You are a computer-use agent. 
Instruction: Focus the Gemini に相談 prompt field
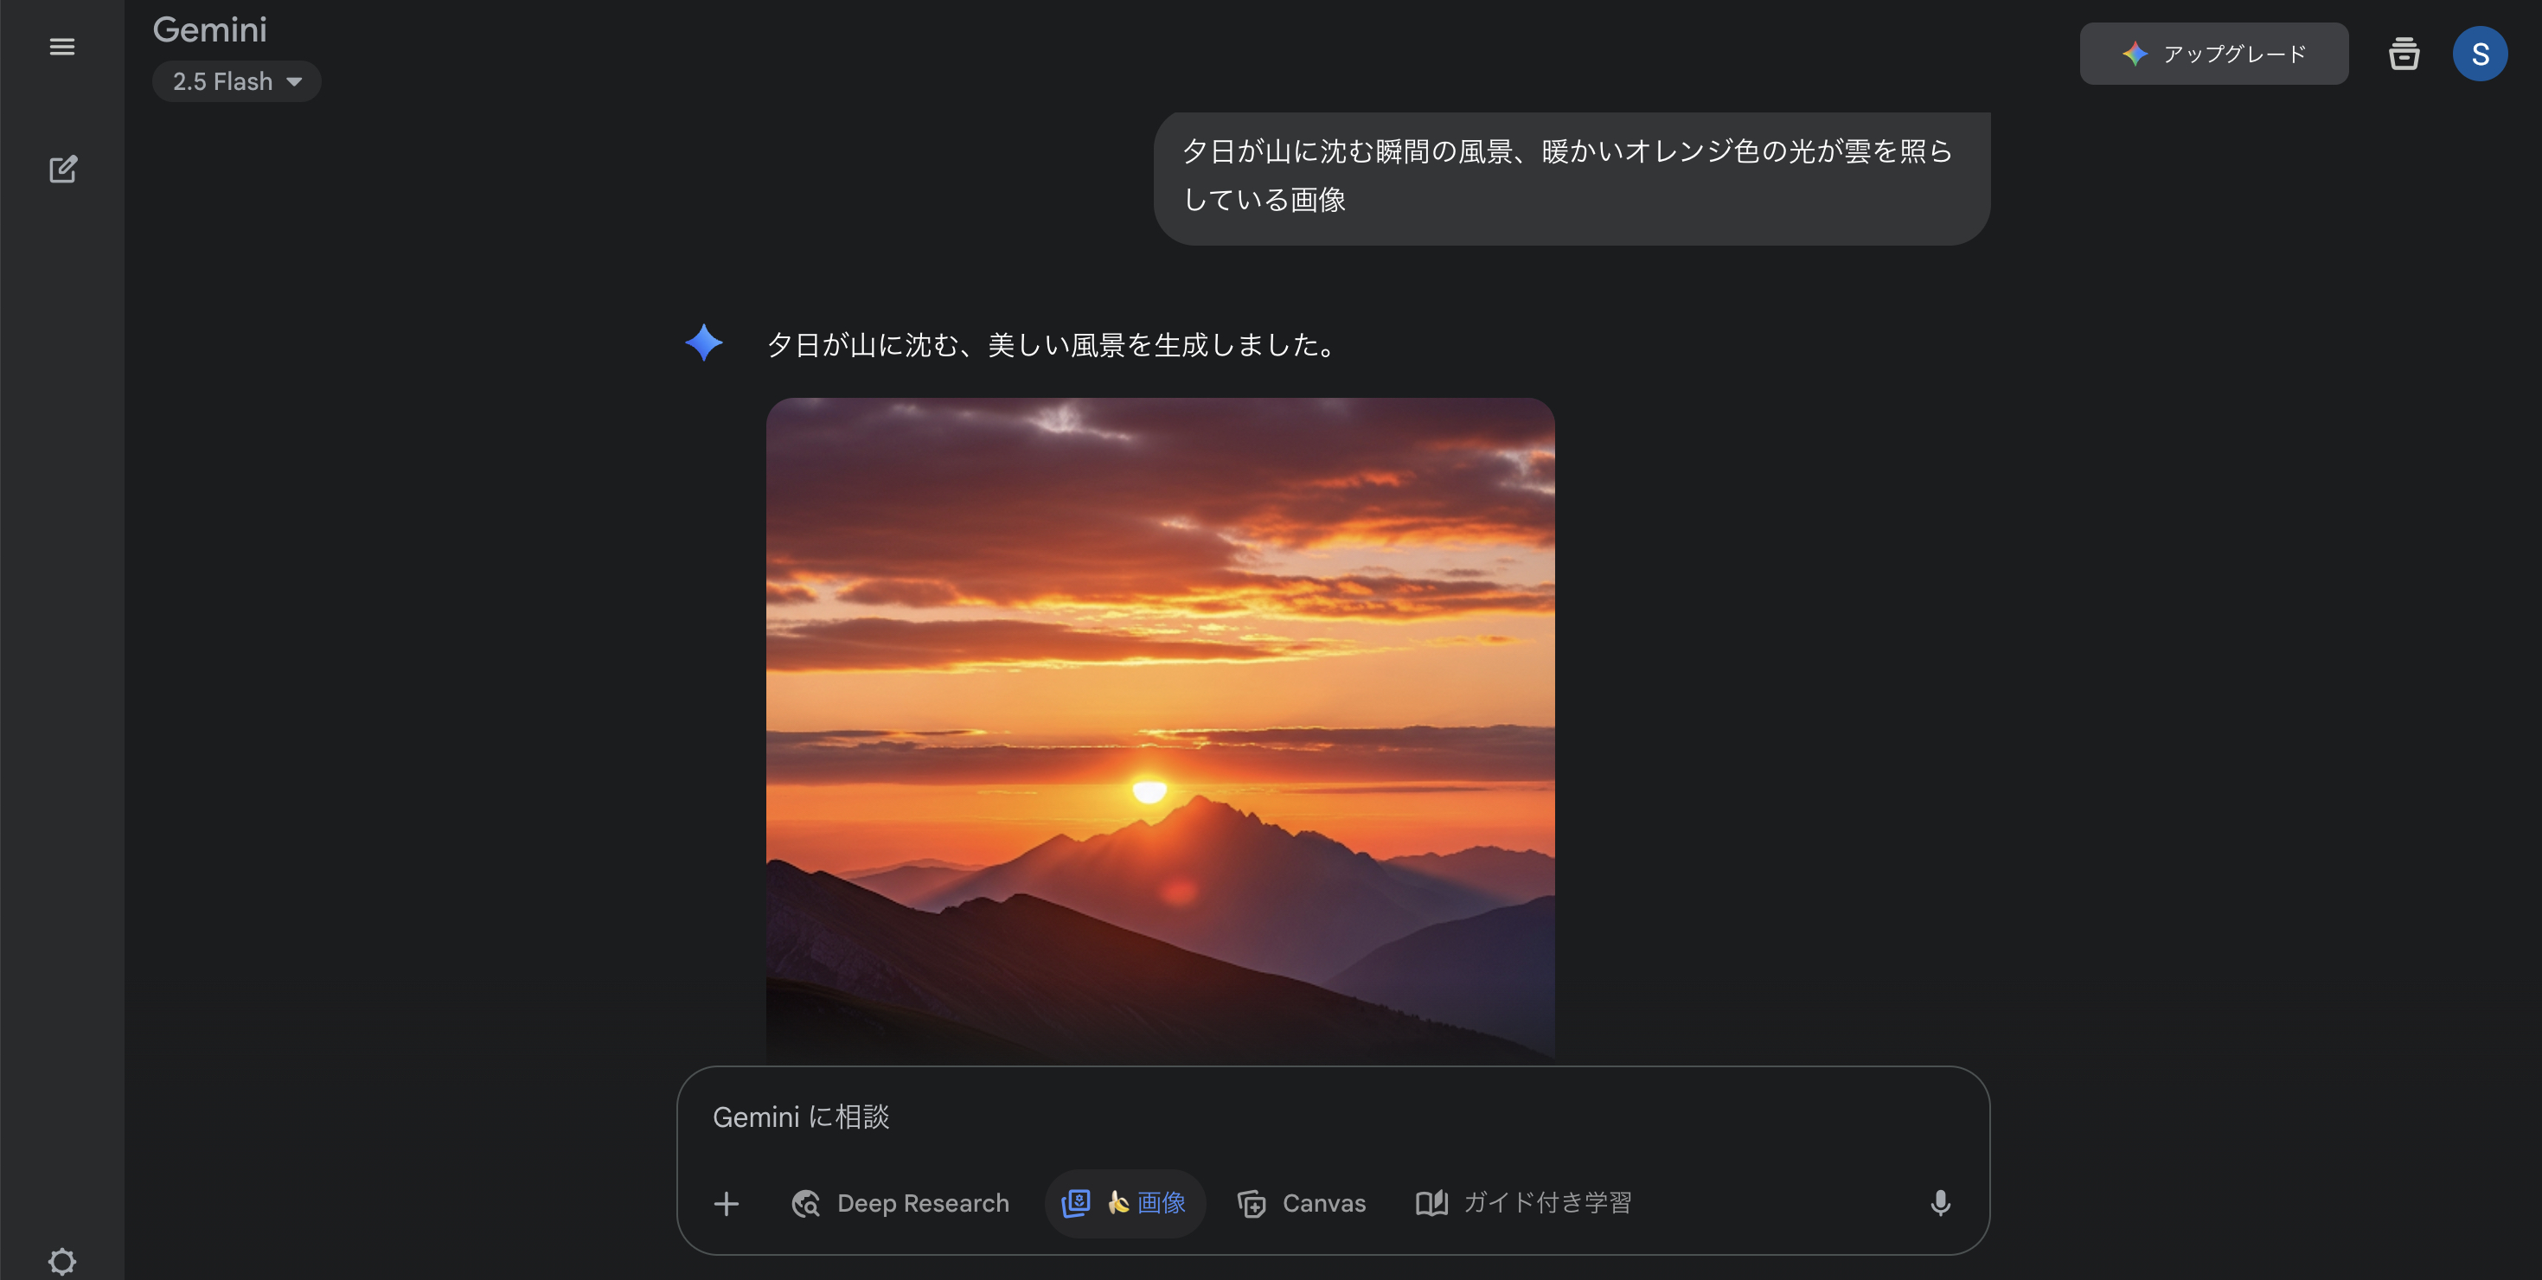pos(1332,1117)
